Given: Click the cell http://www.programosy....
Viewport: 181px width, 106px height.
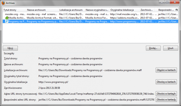Looking at the screenshot, I should click(x=124, y=21).
